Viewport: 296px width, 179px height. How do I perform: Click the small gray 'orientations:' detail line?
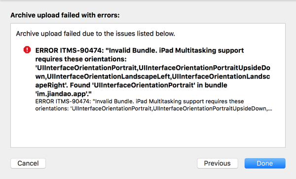pos(153,109)
